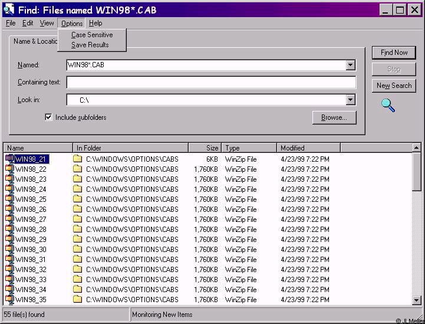
Task: Click the 55 file(s) found status text
Action: coord(24,315)
